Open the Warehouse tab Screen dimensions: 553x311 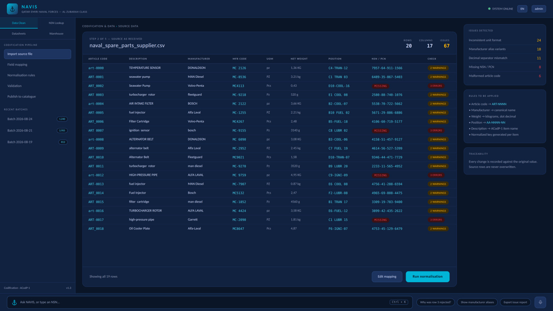56,34
